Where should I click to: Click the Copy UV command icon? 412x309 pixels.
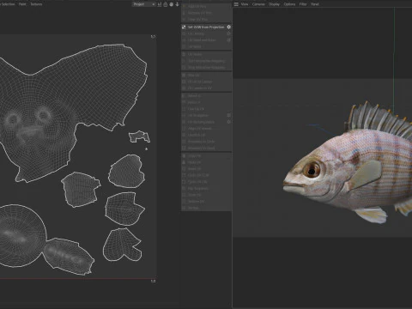(184, 156)
